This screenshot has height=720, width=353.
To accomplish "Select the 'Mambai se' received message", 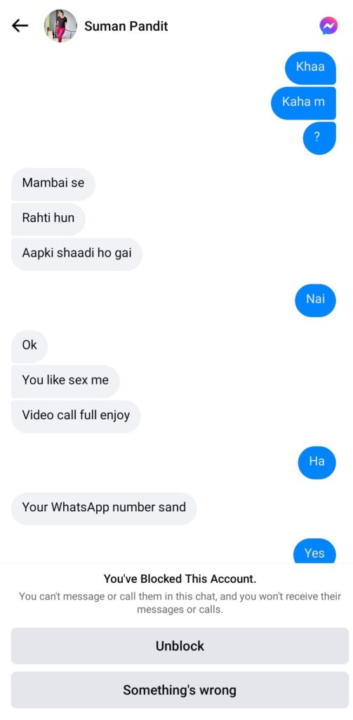I will pyautogui.click(x=53, y=184).
